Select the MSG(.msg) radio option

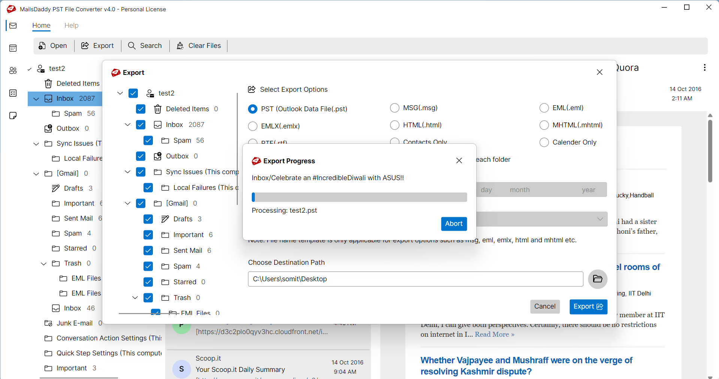(x=395, y=108)
